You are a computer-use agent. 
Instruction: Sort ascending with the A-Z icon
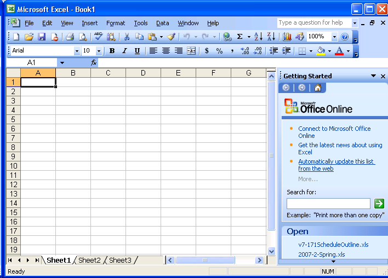coord(258,37)
